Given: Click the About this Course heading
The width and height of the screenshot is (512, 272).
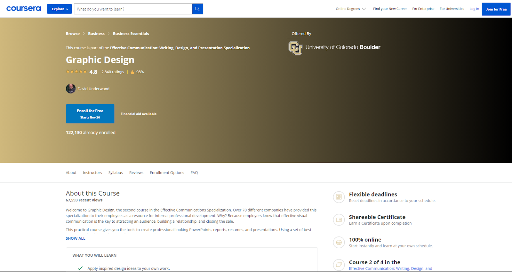Looking at the screenshot, I should pyautogui.click(x=93, y=193).
